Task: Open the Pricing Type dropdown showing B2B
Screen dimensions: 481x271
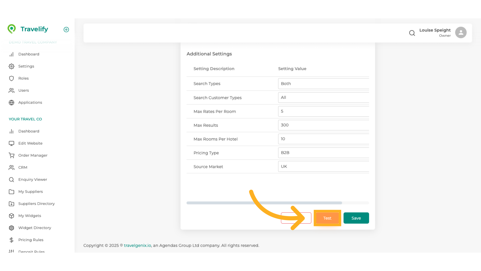Action: [x=323, y=153]
